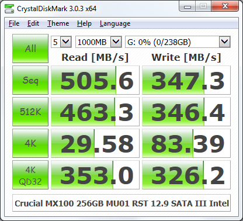
Task: Expand the 1000MB test size dropdown
Action: [116, 42]
